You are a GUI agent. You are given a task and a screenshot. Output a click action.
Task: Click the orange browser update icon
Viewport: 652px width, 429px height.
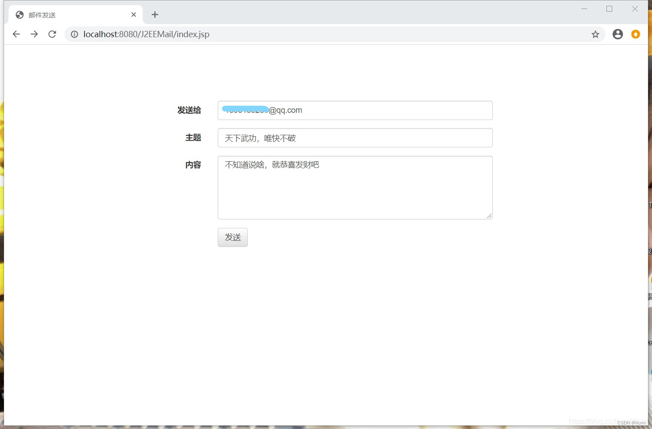coord(635,34)
